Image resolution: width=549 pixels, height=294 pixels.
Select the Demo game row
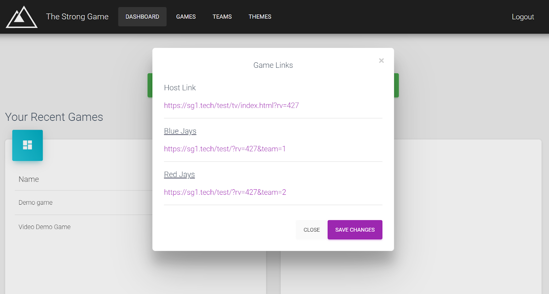(x=36, y=203)
